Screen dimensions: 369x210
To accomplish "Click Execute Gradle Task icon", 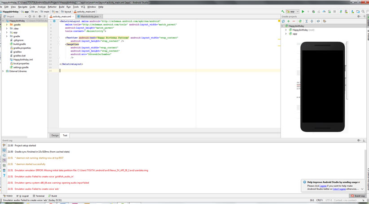I will coord(300,21).
